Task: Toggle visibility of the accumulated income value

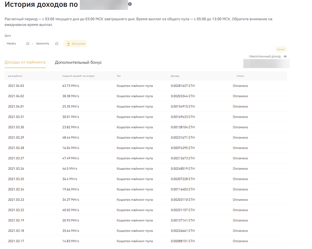Action: (285, 56)
